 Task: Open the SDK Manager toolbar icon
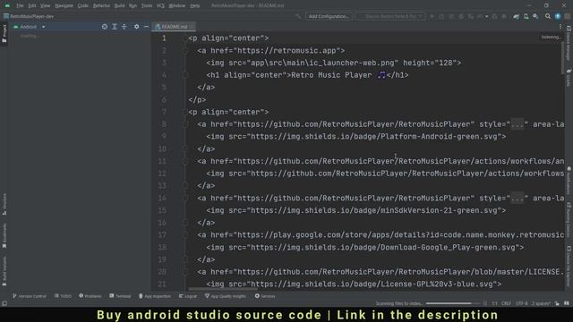(535, 16)
